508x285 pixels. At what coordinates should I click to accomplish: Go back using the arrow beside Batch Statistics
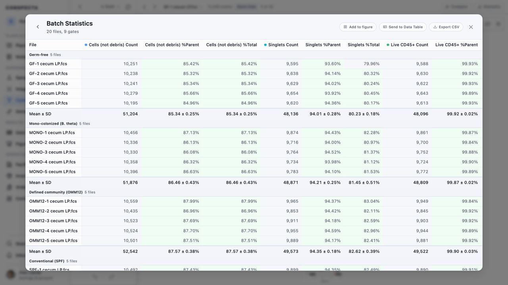(38, 27)
